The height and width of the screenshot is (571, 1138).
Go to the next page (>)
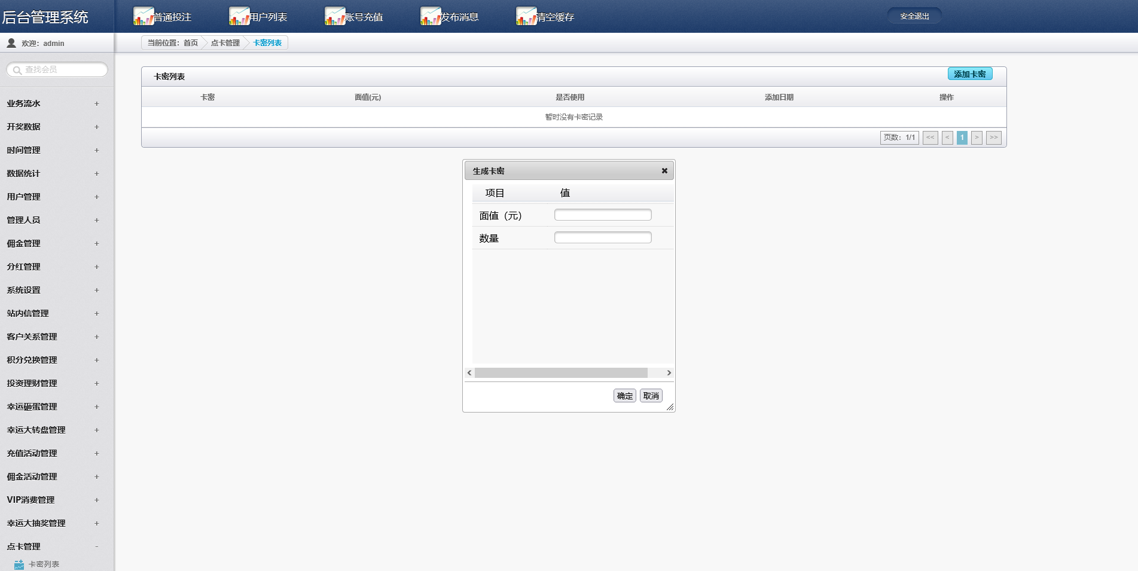(977, 138)
